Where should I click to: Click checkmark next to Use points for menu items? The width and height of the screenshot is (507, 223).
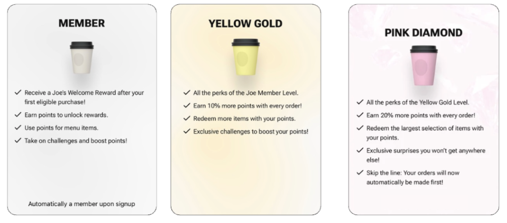pyautogui.click(x=18, y=128)
